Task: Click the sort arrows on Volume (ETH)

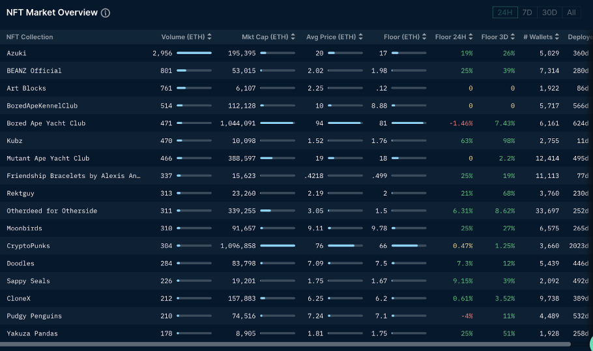Action: point(209,37)
